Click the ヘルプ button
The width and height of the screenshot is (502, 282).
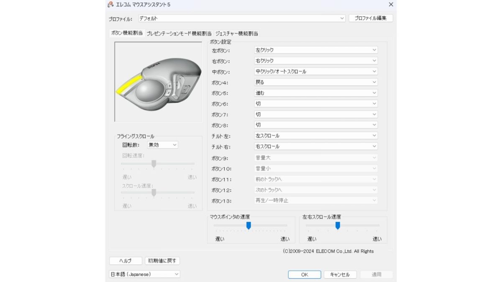pos(125,261)
